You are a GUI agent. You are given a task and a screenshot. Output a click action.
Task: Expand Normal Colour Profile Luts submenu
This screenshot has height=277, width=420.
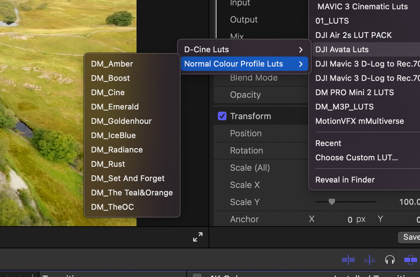(x=244, y=64)
